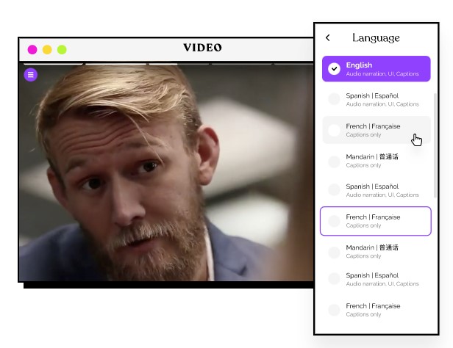The image size is (453, 348).
Task: Pick the Spanish option just above the outlined French row
Action: [x=375, y=190]
